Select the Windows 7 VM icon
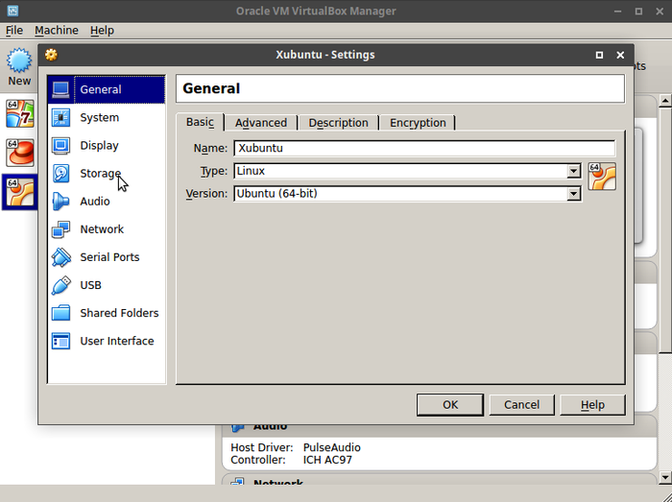The image size is (672, 502). (20, 114)
